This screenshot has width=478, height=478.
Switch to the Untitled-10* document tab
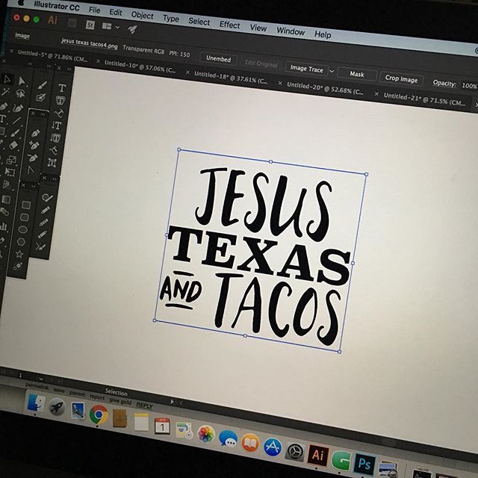click(140, 66)
